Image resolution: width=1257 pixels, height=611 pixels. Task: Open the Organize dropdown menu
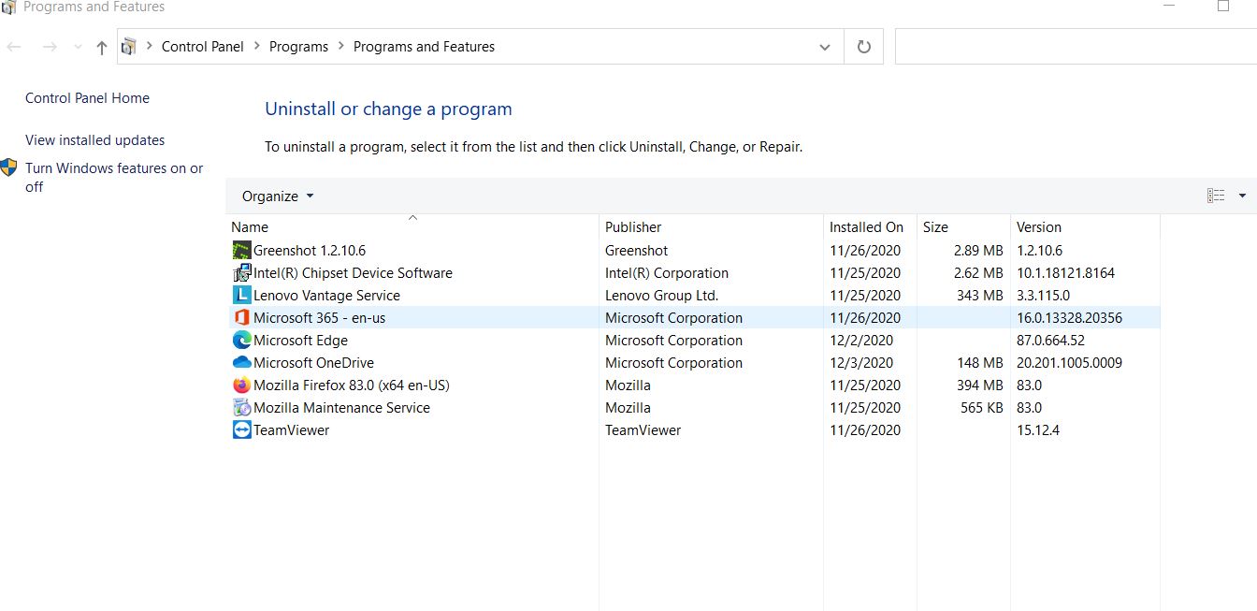[x=278, y=196]
